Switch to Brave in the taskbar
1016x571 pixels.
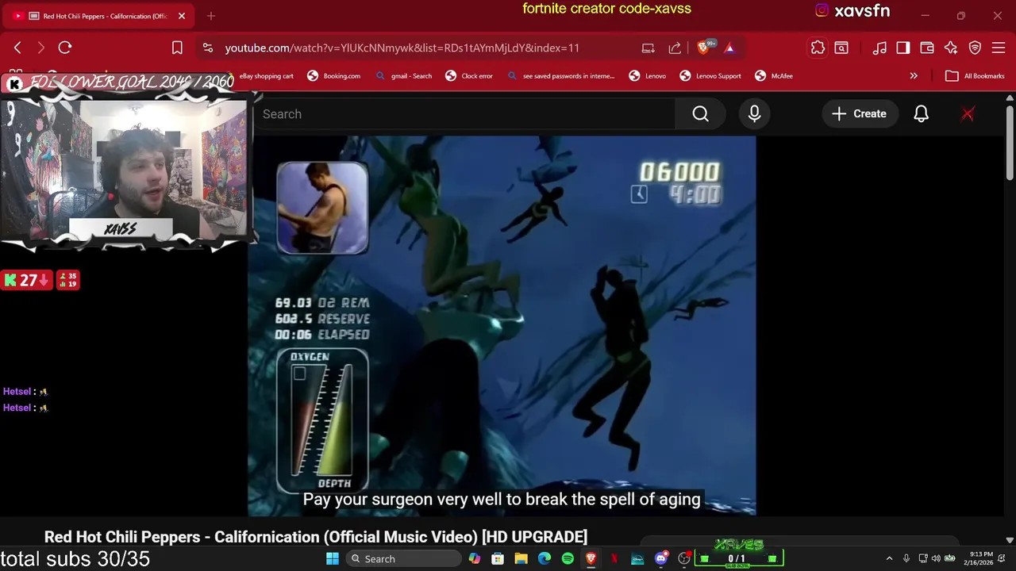[591, 559]
